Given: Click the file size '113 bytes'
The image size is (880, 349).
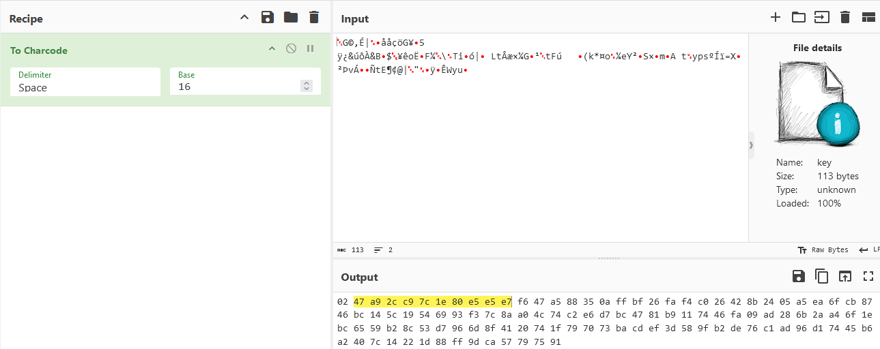Looking at the screenshot, I should click(838, 176).
